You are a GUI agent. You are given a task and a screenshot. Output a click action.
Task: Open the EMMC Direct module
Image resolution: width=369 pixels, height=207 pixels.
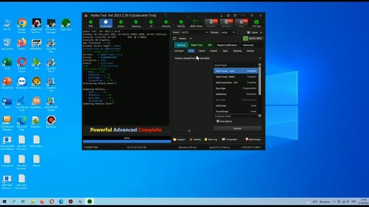196,23
